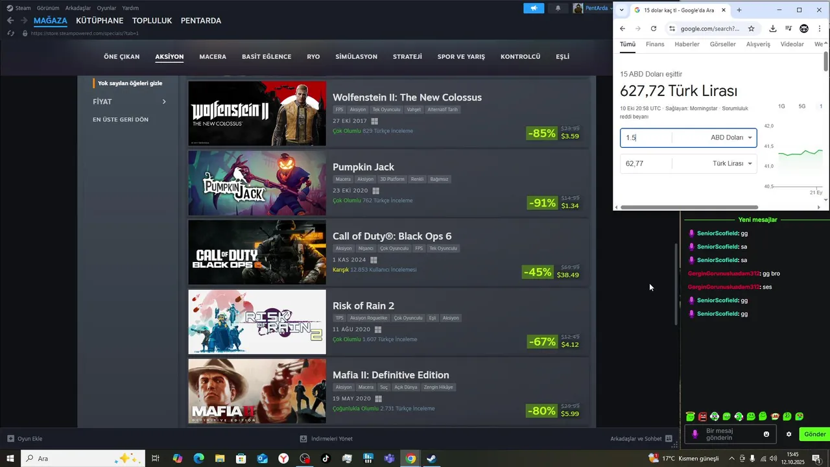The image size is (830, 467).
Task: Open the Görünüm menu
Action: [48, 8]
